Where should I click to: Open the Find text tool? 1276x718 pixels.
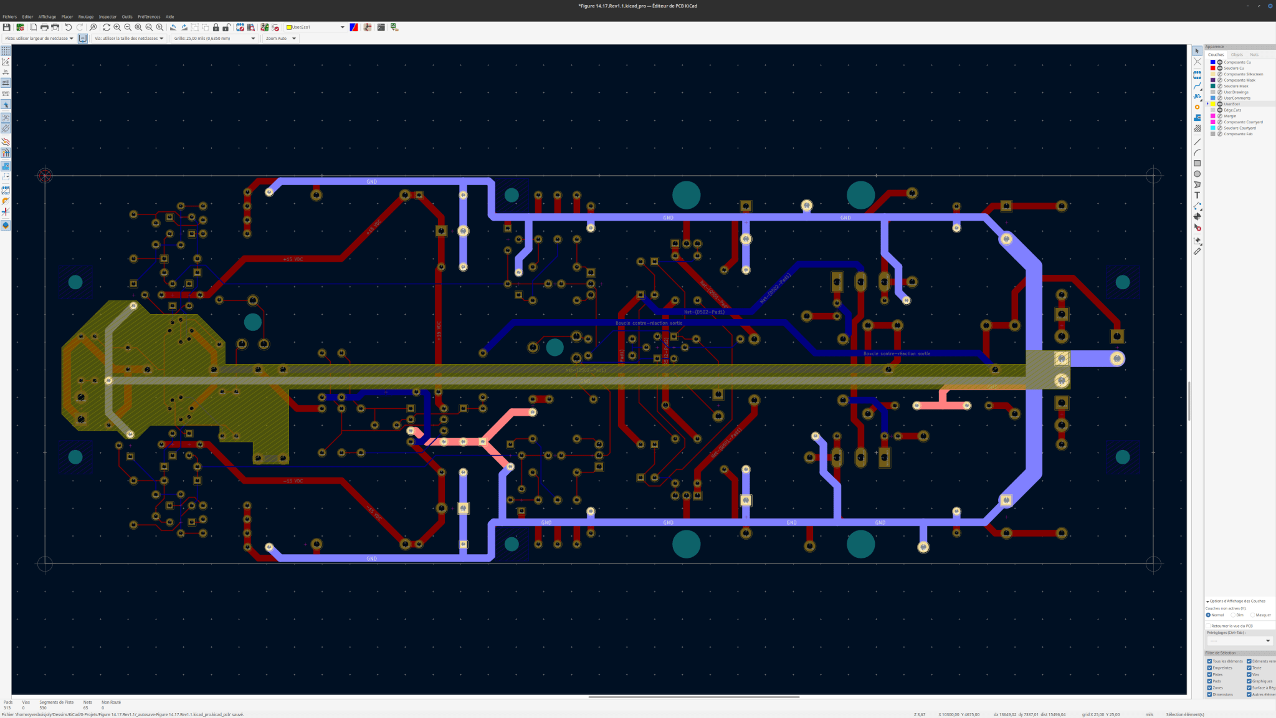click(x=93, y=27)
